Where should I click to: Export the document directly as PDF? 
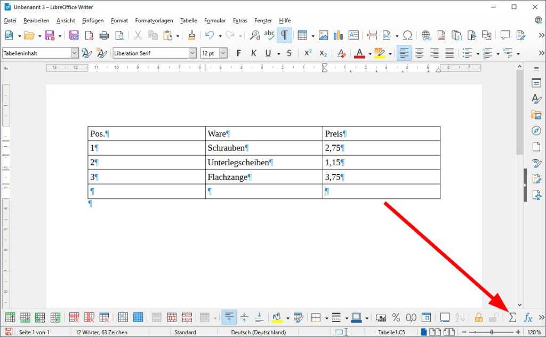[x=89, y=36]
